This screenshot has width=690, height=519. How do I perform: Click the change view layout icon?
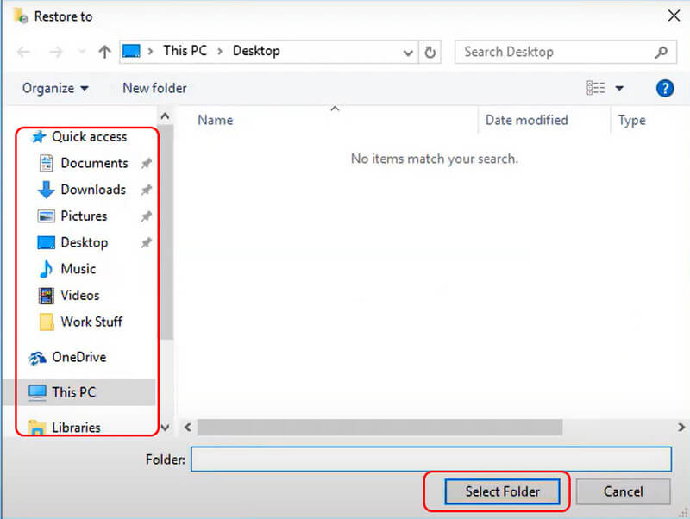coord(595,88)
